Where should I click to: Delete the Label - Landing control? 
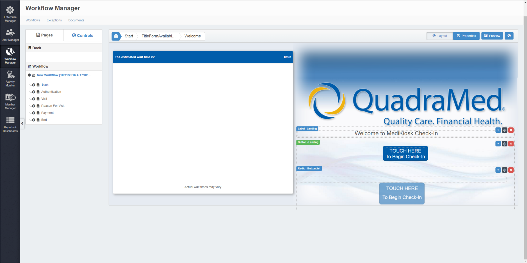click(511, 130)
